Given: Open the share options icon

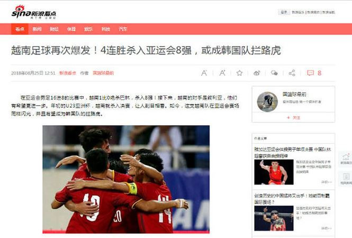Looking at the screenshot, I should coord(292,73).
